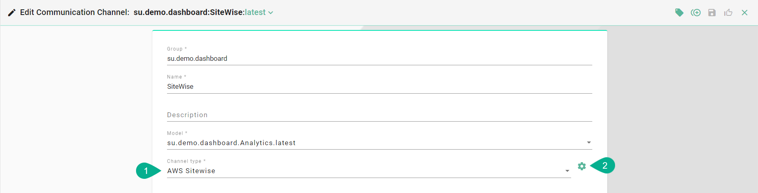Click the Description input field

coord(379,115)
